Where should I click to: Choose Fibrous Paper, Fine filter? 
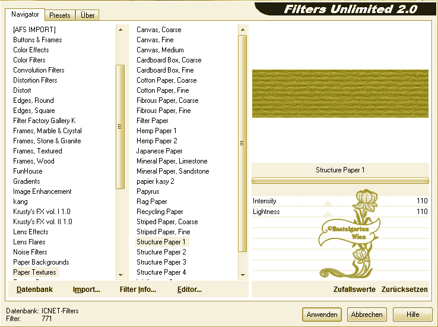[x=163, y=111]
